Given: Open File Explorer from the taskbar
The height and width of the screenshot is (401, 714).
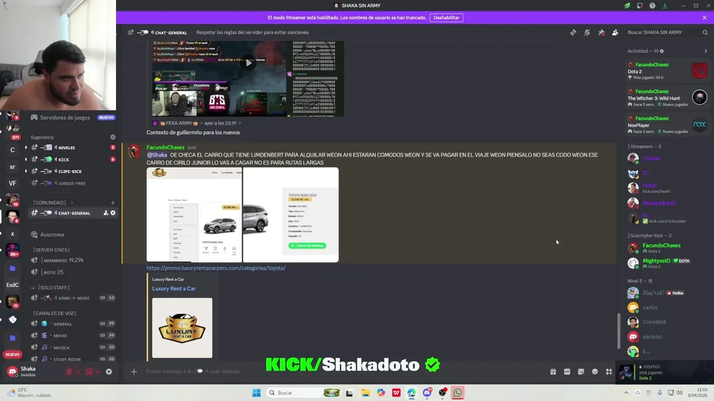Looking at the screenshot, I should tap(365, 393).
